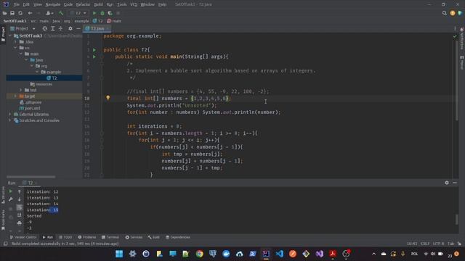
Task: Hide the Project panel with minus icon
Action: coord(78,28)
